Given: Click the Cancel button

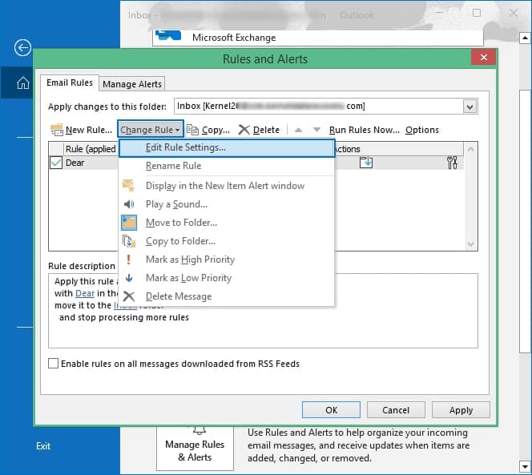Looking at the screenshot, I should (x=396, y=409).
